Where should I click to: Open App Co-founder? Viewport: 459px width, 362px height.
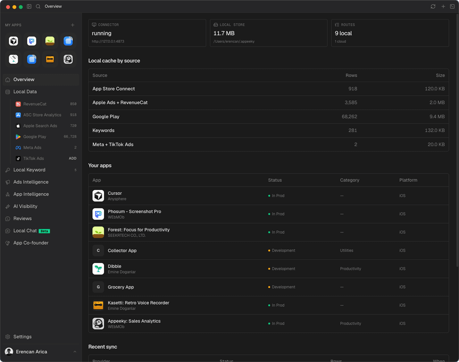pos(41,243)
